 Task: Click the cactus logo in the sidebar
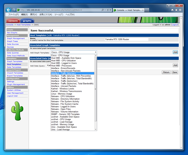[17, 111]
